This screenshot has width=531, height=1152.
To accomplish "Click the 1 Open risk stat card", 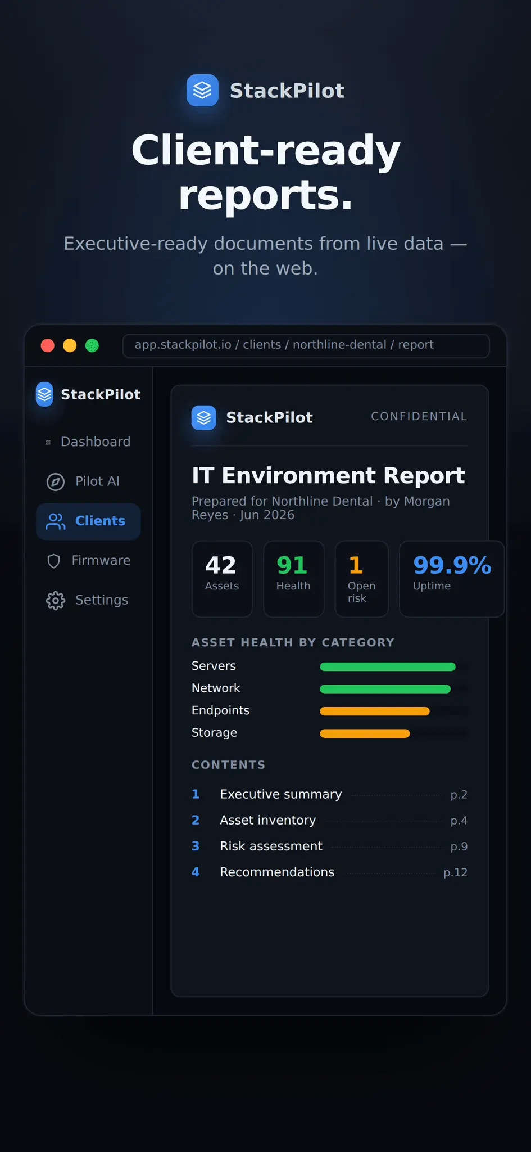I will point(361,579).
